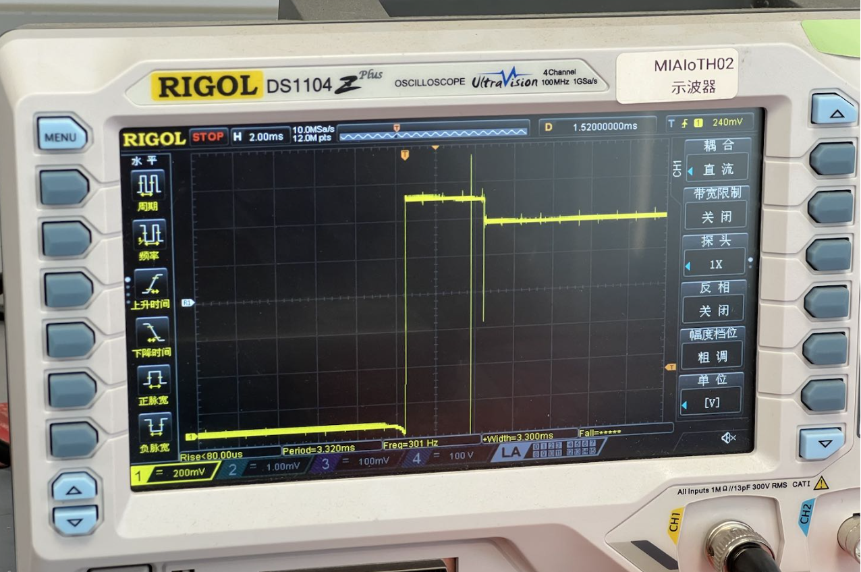This screenshot has width=861, height=572.
Task: Click the orange trigger level arrow marker
Action: point(670,368)
